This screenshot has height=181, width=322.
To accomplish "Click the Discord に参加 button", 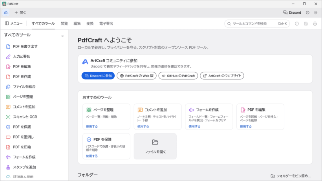I will (x=98, y=76).
